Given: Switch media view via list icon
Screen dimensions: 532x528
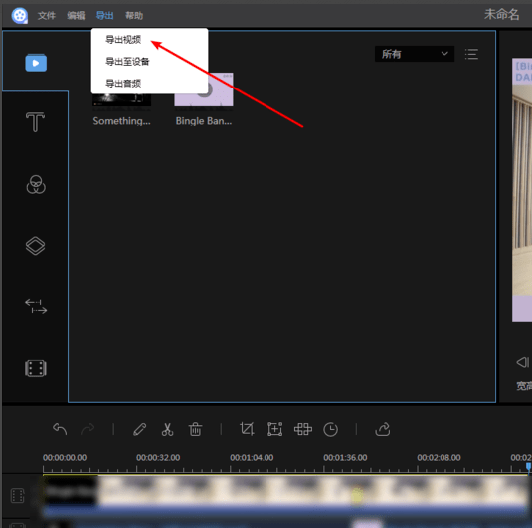Looking at the screenshot, I should click(x=471, y=54).
